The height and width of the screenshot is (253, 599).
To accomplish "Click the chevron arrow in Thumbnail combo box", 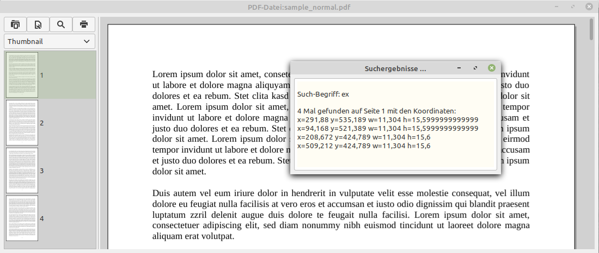I will (x=87, y=41).
